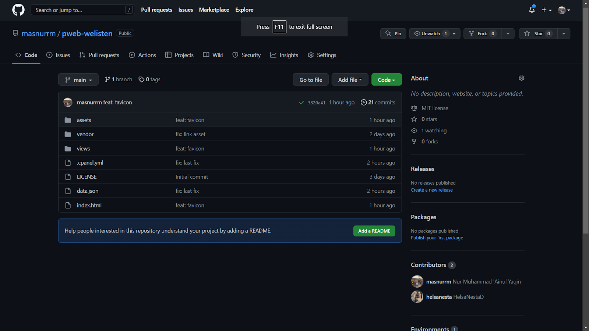Switch to the Issues tab

point(58,55)
